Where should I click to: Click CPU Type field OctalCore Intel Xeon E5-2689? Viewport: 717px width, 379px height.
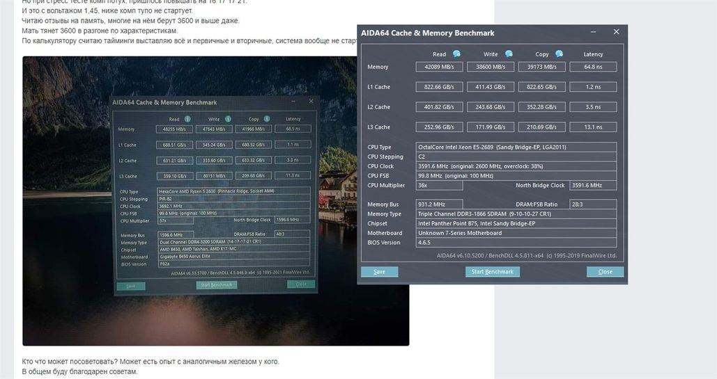[x=516, y=147]
